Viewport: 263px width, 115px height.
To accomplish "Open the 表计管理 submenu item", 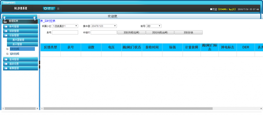I will point(17,44).
